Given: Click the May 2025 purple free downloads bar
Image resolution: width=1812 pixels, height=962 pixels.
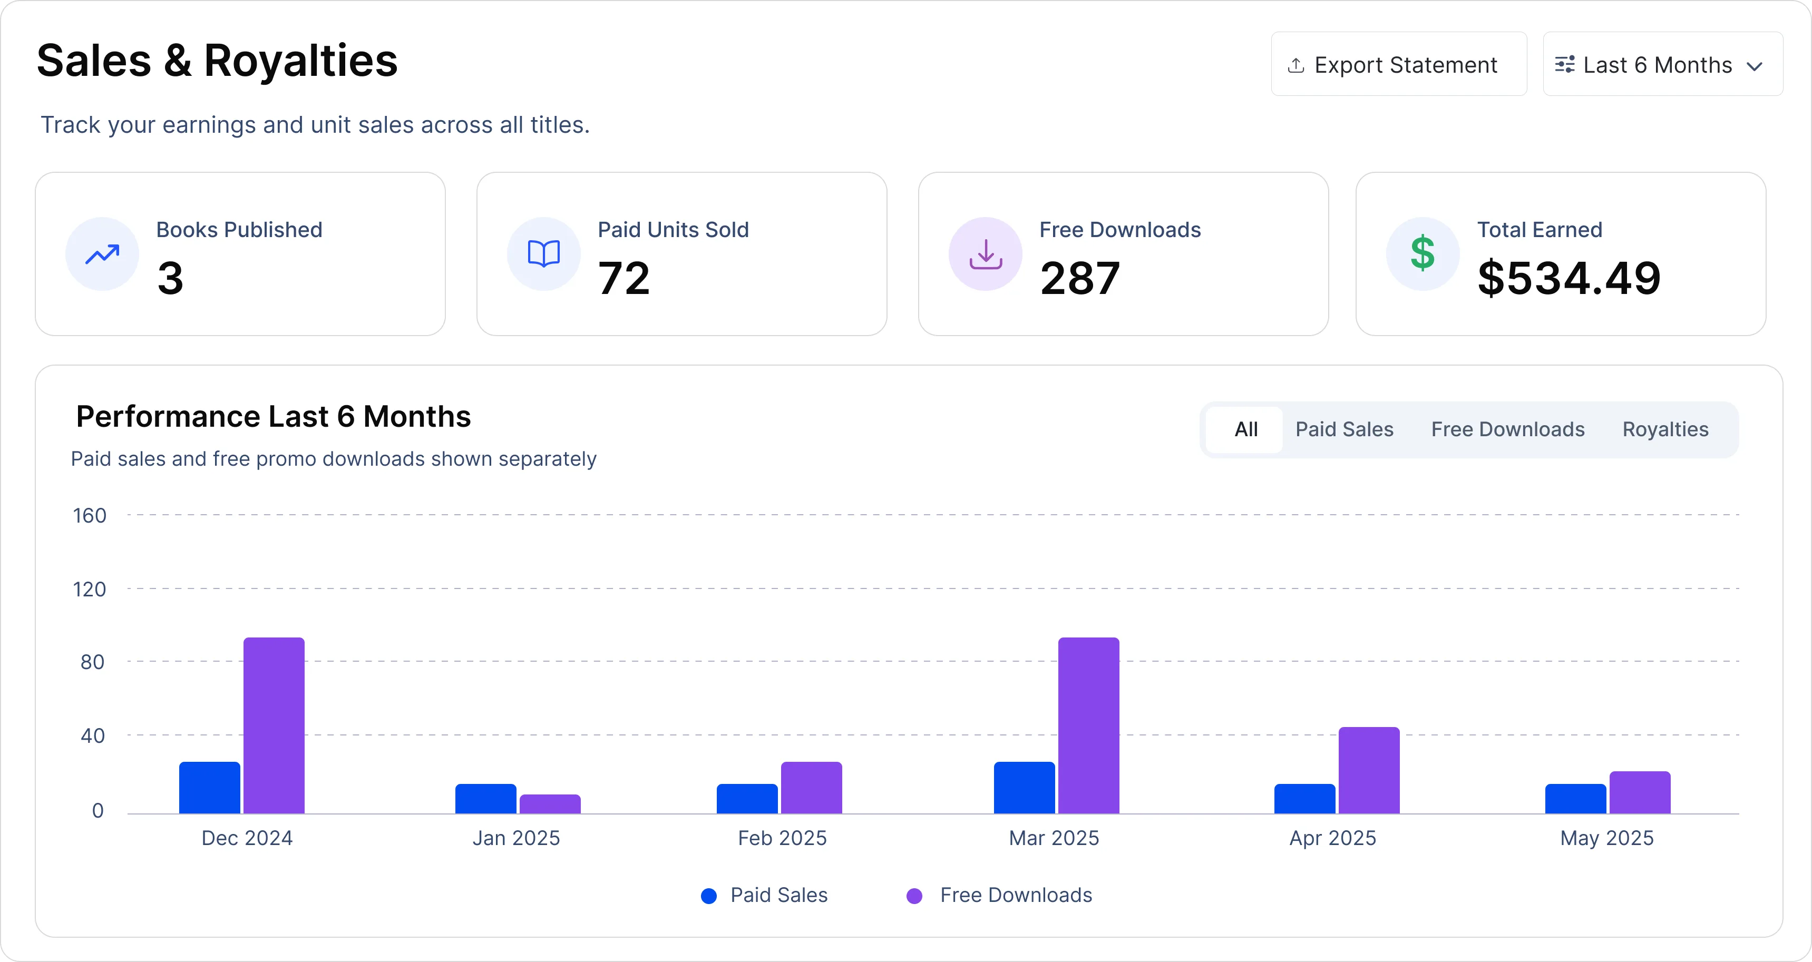Looking at the screenshot, I should [x=1640, y=792].
